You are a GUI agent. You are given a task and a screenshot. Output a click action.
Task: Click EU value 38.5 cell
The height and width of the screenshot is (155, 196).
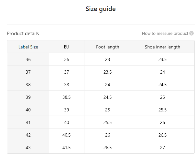pos(67,97)
